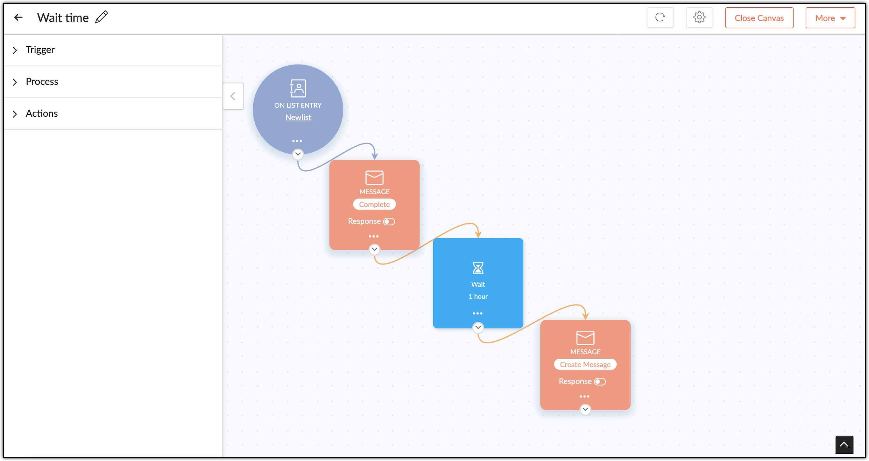Click the Close Canvas button
The width and height of the screenshot is (869, 461).
point(759,18)
